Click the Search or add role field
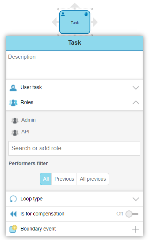Viewport: 152px width, 240px height. click(x=74, y=148)
